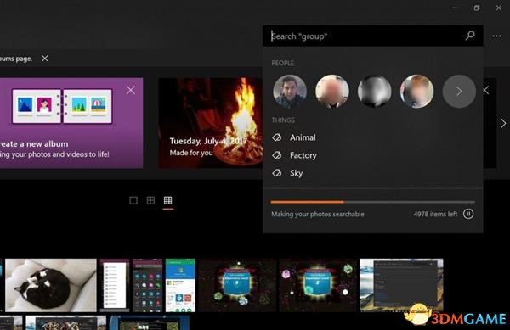The width and height of the screenshot is (510, 330).
Task: Open the green-header app store screenshot
Action: coord(180,285)
